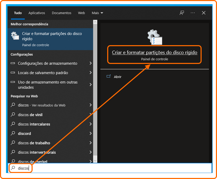The height and width of the screenshot is (179, 217).
Task: Open Locais de salvamento padrão setting
Action: 50,73
